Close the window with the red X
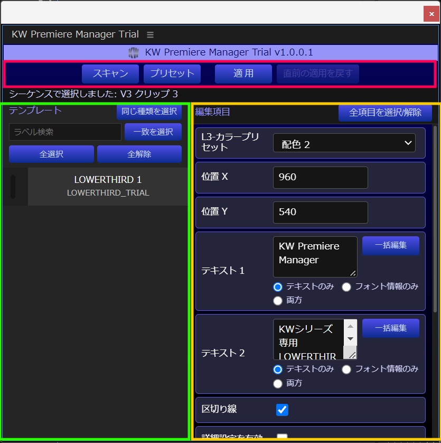This screenshot has height=443, width=441. [x=431, y=14]
